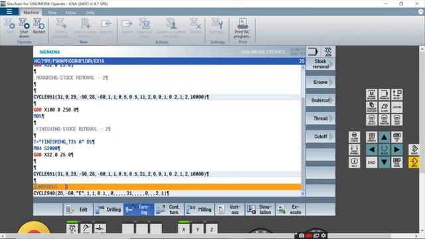Click the JOG mode icon in the header
425x239 pixels.
pyautogui.click(x=328, y=52)
